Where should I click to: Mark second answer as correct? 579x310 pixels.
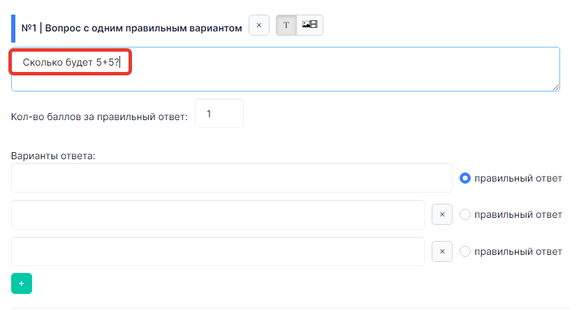tap(465, 214)
